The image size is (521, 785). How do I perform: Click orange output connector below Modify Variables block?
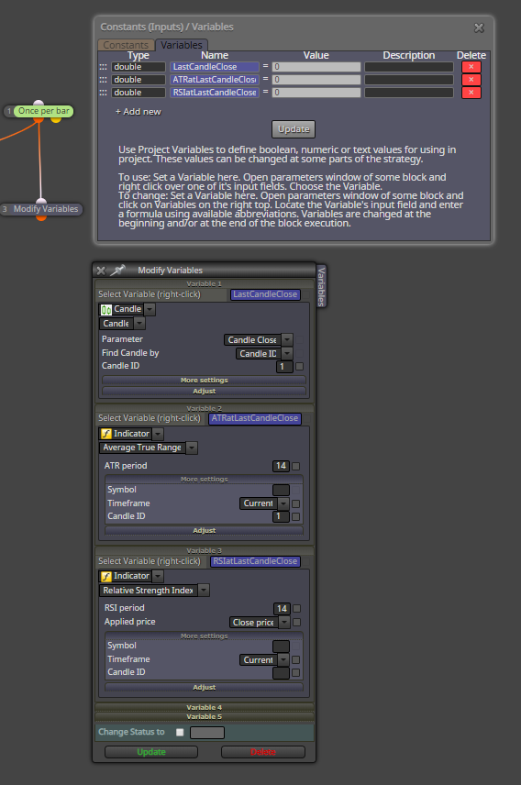pos(41,217)
